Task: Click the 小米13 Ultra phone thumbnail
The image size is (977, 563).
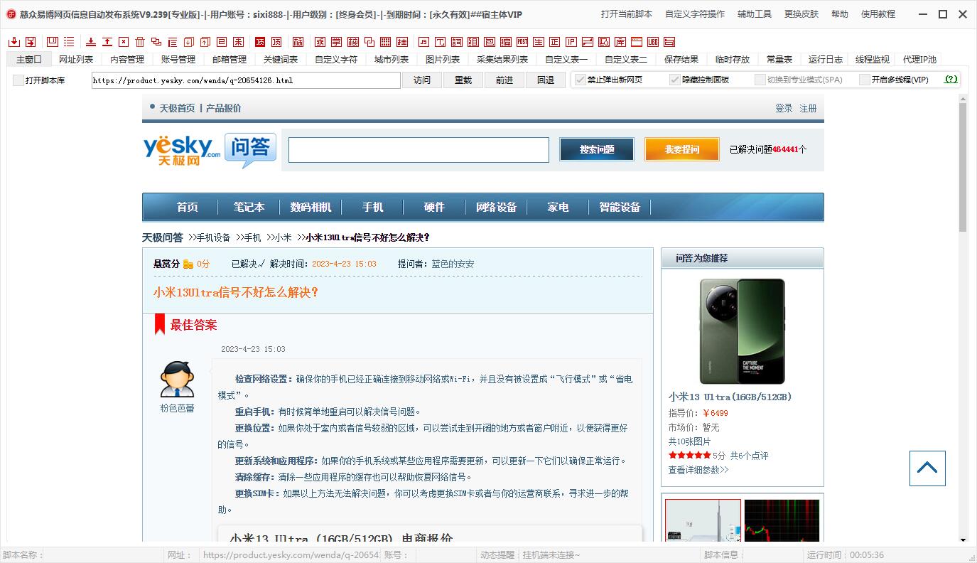Action: [743, 331]
